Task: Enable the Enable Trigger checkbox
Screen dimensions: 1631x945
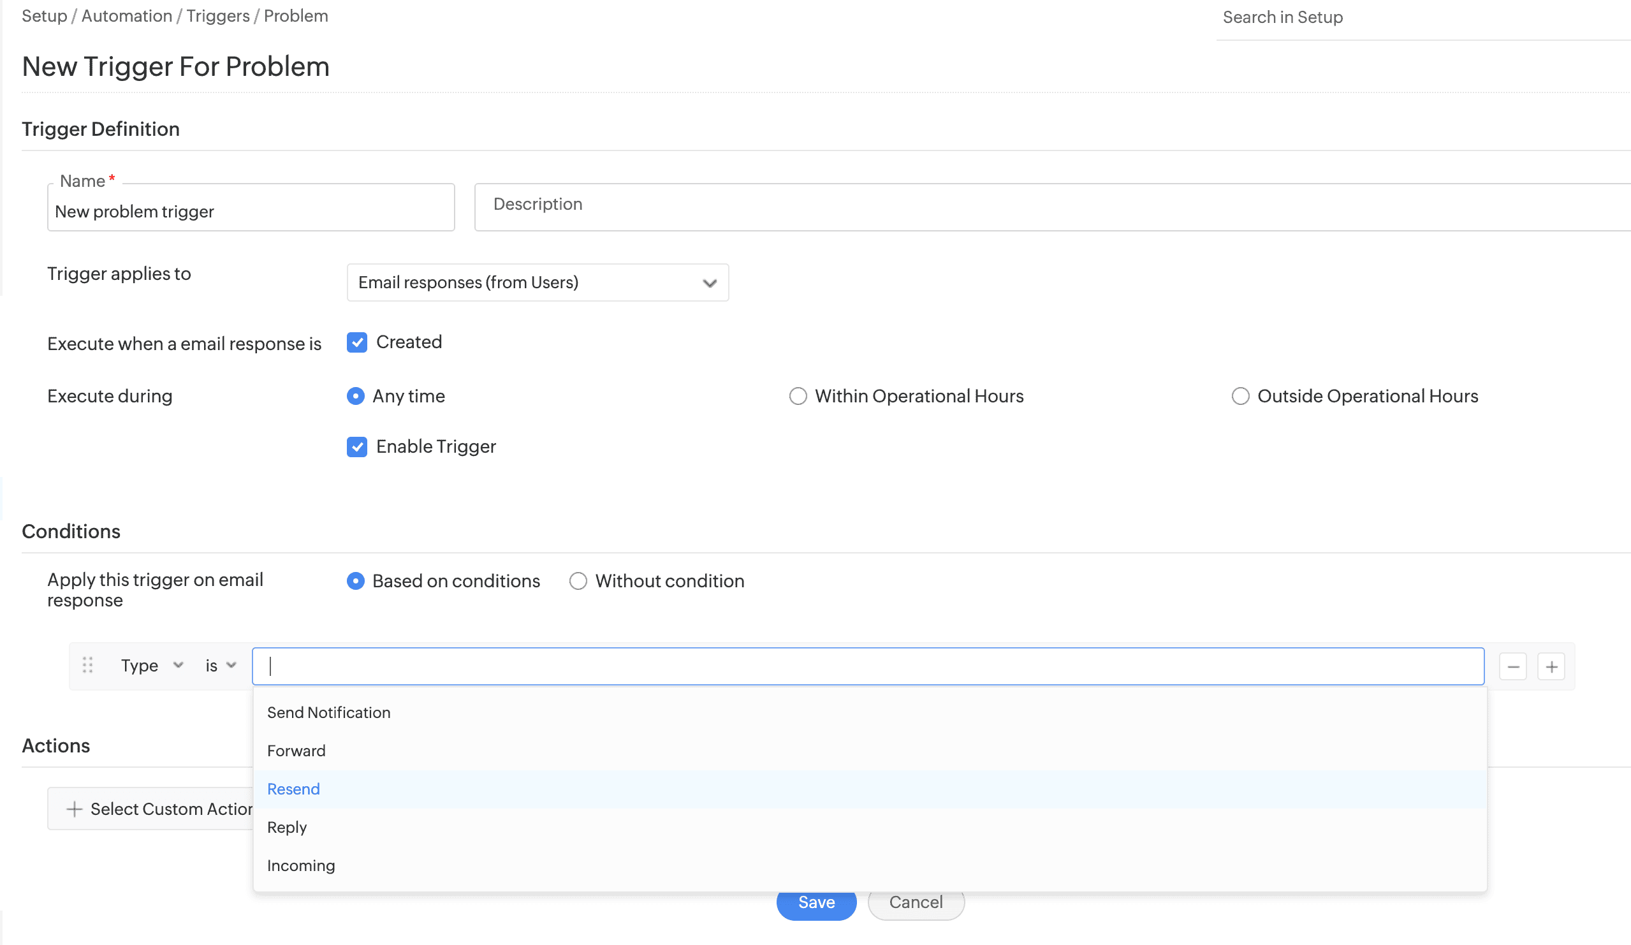Action: coord(358,446)
